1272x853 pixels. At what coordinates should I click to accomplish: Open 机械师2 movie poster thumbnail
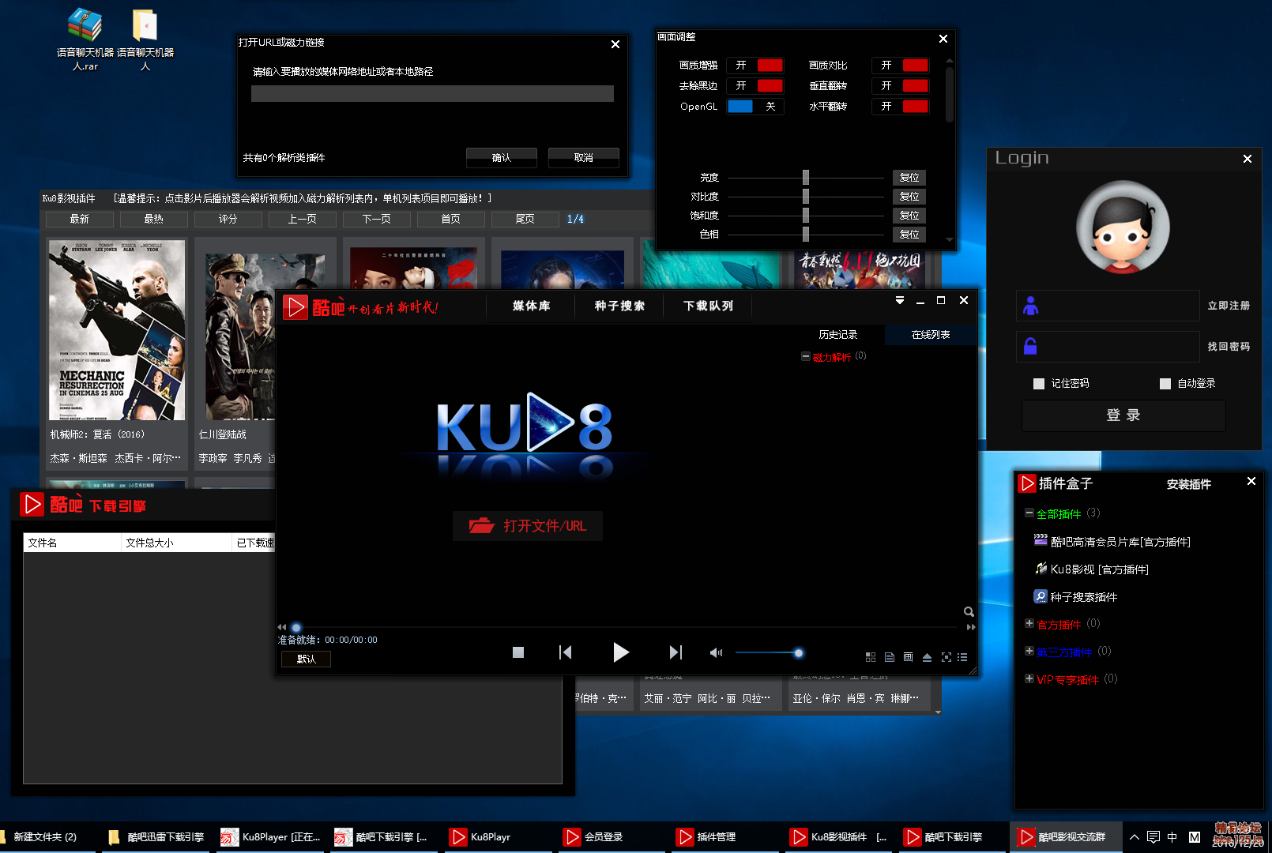[x=117, y=330]
